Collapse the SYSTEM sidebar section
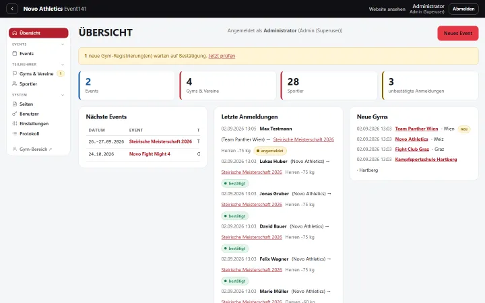Screen dimensions: 485x303 pyautogui.click(x=63, y=95)
